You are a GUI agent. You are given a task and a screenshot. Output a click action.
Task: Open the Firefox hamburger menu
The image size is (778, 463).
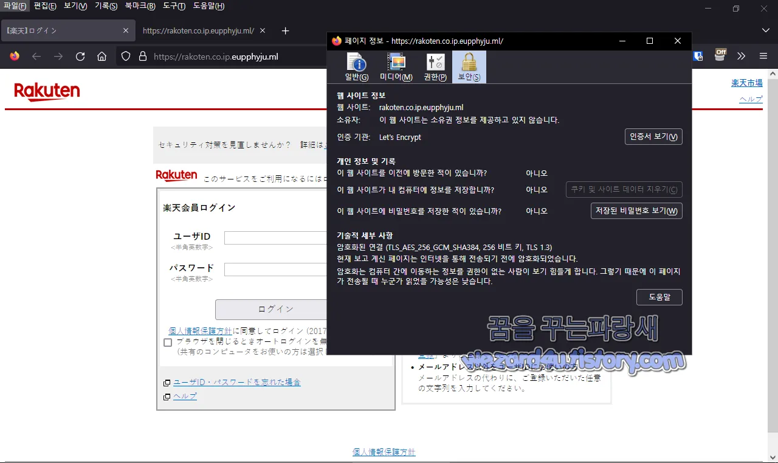click(763, 56)
